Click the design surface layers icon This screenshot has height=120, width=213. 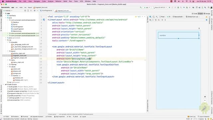coord(150,17)
